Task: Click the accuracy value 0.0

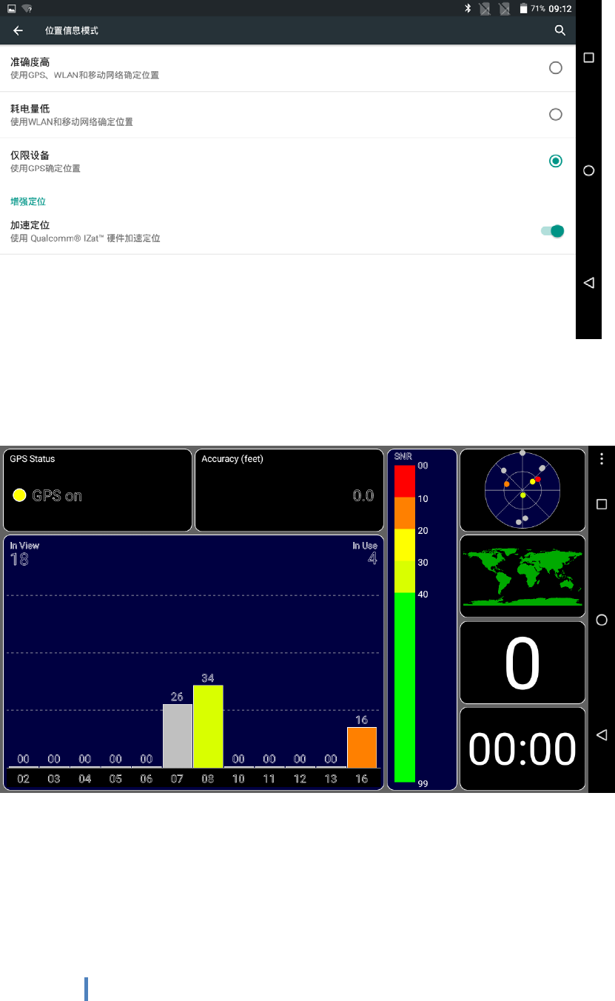Action: pos(363,496)
